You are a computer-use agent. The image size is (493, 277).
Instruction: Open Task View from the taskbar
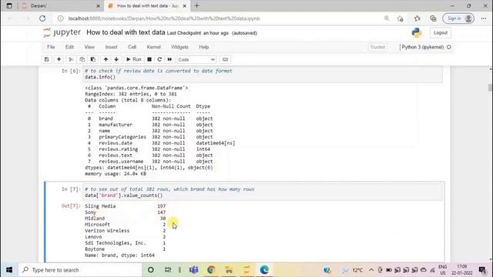point(168,270)
